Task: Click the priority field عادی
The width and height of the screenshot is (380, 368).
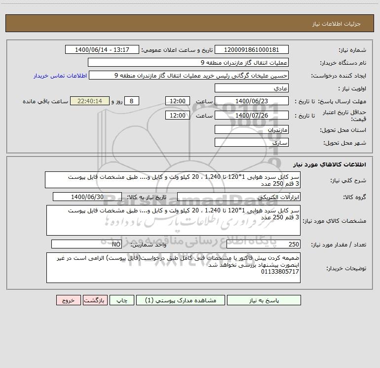Action: pos(252,88)
